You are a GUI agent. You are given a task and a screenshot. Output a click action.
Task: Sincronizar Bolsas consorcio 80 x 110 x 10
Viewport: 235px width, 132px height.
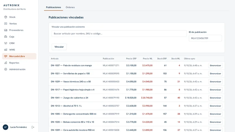[215, 122]
